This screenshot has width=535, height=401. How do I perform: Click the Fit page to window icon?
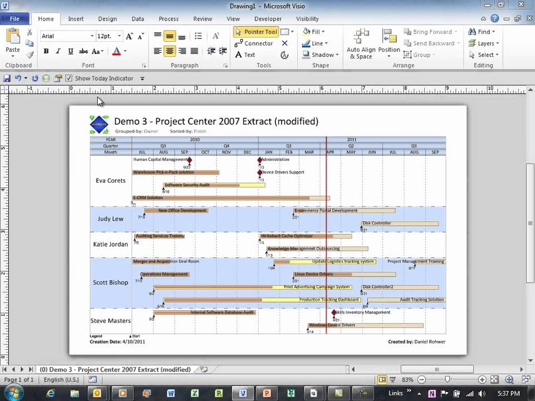pyautogui.click(x=494, y=379)
